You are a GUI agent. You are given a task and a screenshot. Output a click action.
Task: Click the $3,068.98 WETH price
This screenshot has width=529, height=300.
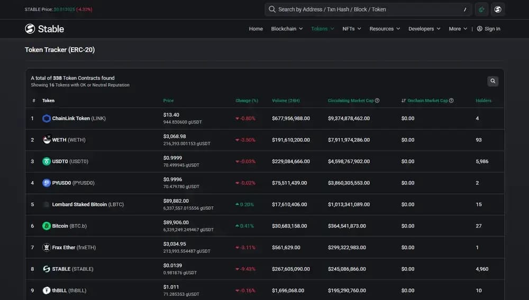pyautogui.click(x=175, y=136)
